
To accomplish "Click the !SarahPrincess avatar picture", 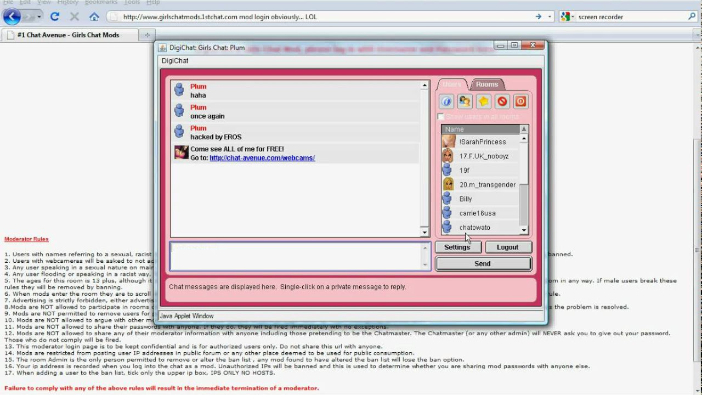I will click(449, 142).
